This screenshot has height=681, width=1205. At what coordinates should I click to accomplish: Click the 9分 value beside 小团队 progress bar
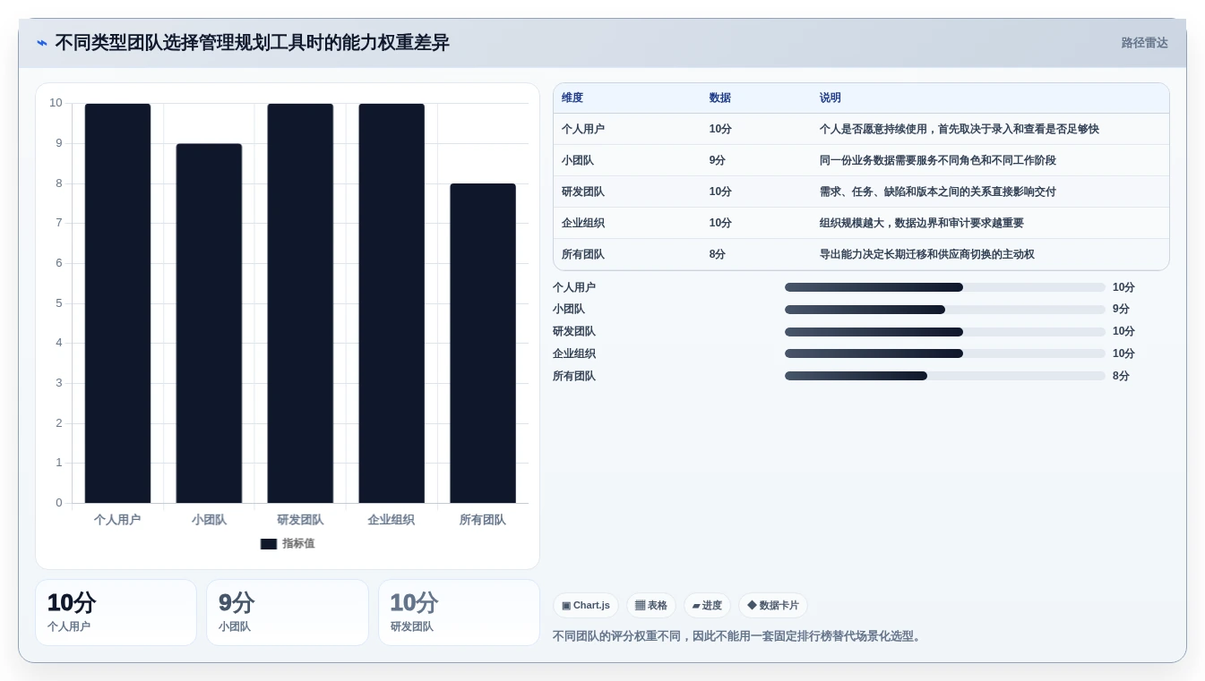click(x=1122, y=310)
